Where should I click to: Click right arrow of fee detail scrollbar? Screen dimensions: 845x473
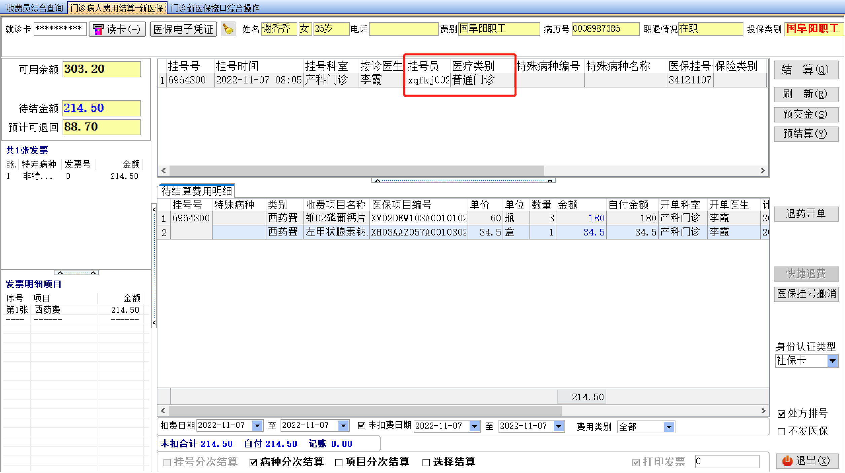pos(763,411)
